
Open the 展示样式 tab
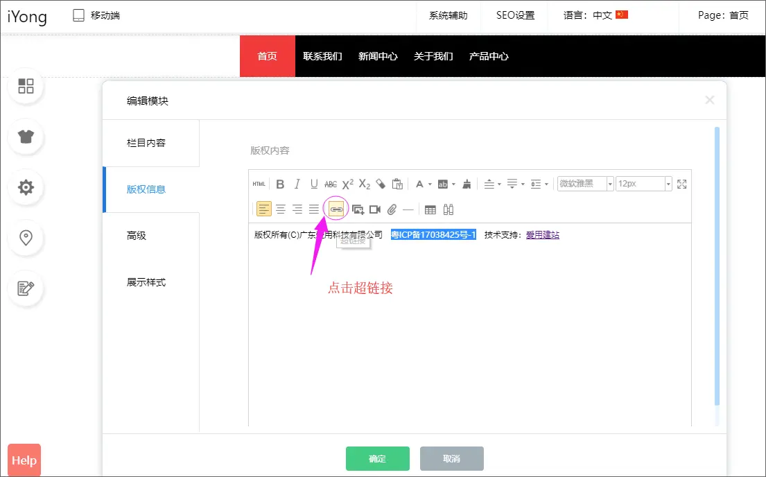[146, 282]
